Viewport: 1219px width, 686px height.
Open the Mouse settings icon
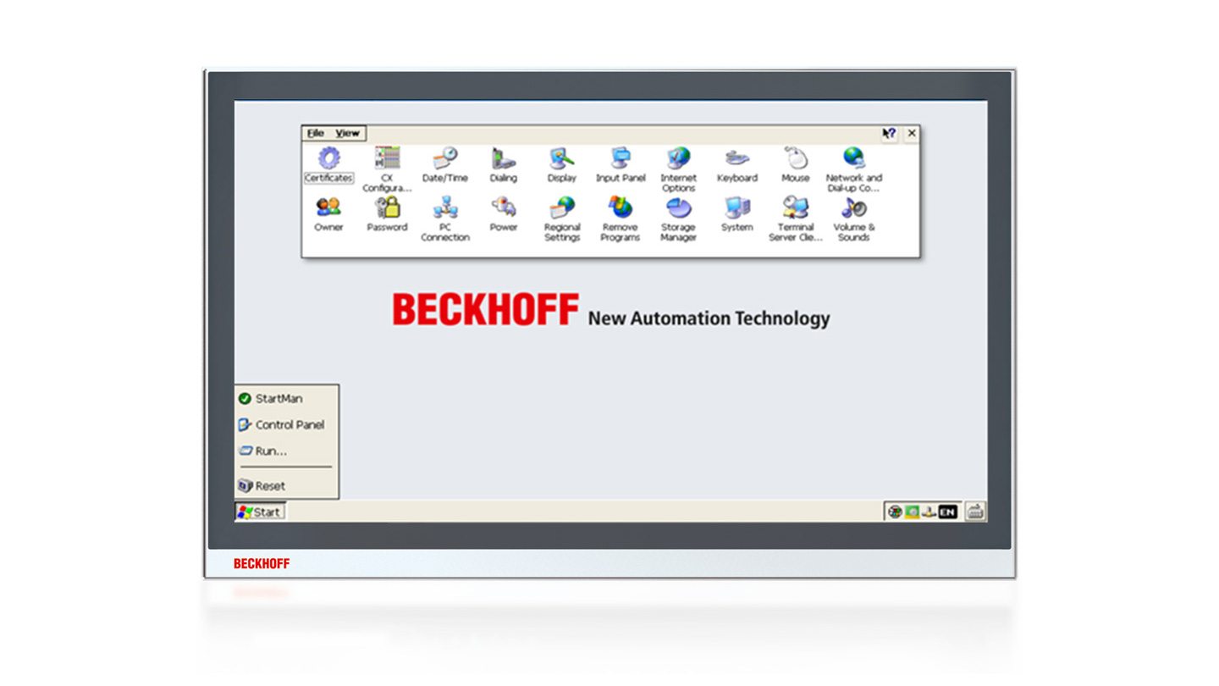pyautogui.click(x=795, y=164)
